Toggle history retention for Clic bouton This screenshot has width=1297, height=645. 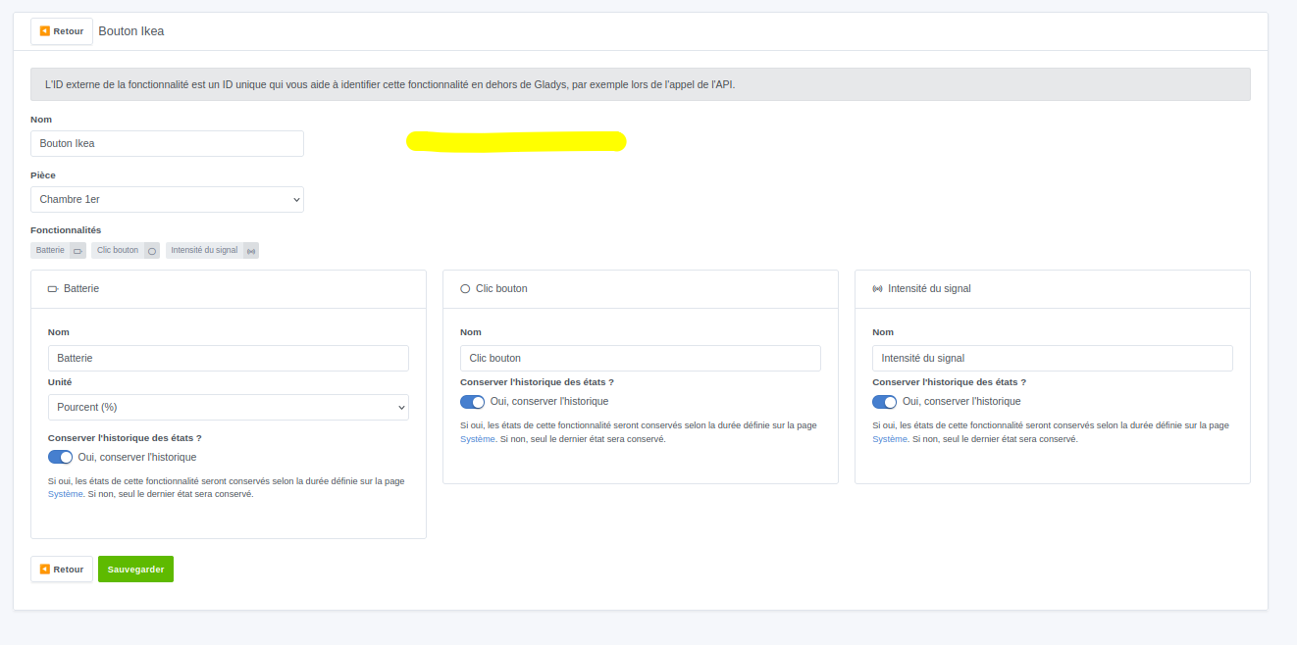[473, 402]
